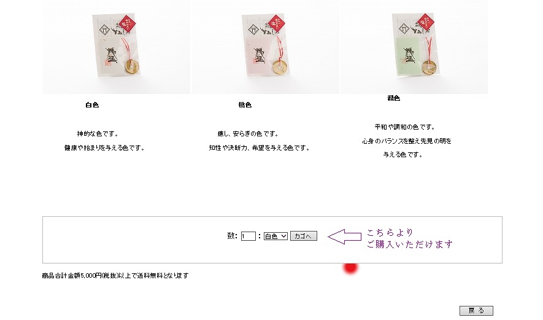
Task: Go back using the 戻る button
Action: click(476, 311)
